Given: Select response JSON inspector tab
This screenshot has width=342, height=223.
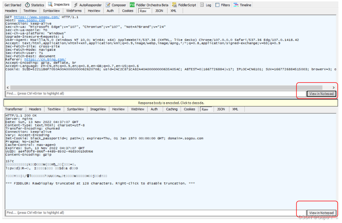Looking at the screenshot, I should (221, 109).
